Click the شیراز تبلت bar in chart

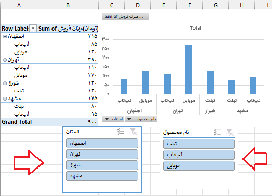(210, 82)
